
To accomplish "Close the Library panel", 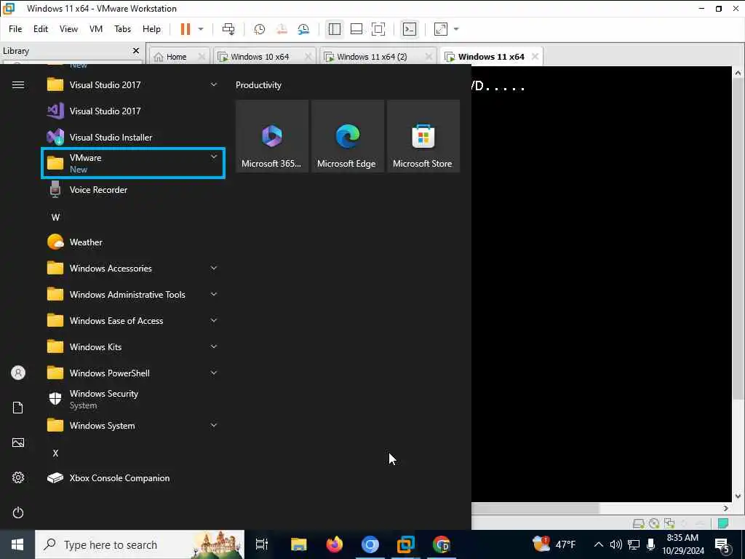I will 136,50.
